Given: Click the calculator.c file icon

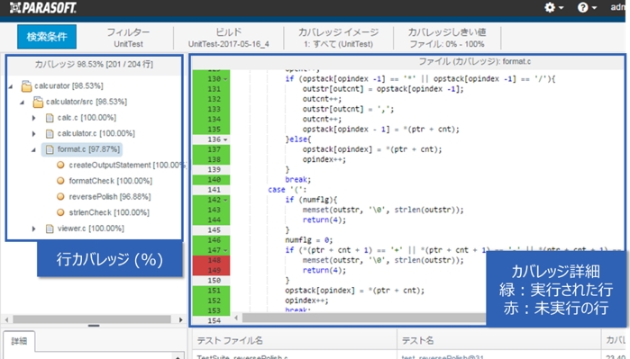Looking at the screenshot, I should coord(50,133).
